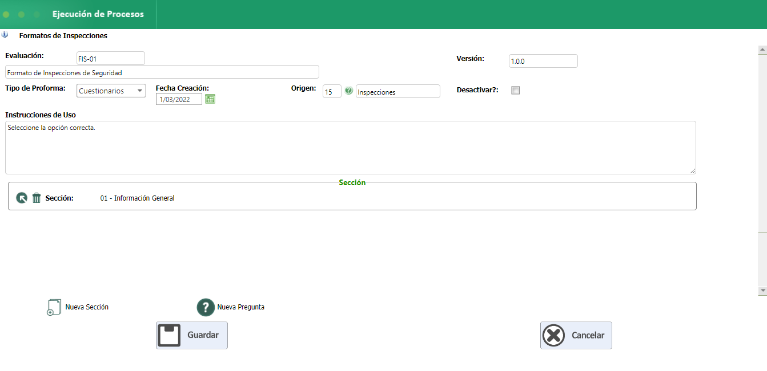Click the Origen code field 15

[x=332, y=91]
